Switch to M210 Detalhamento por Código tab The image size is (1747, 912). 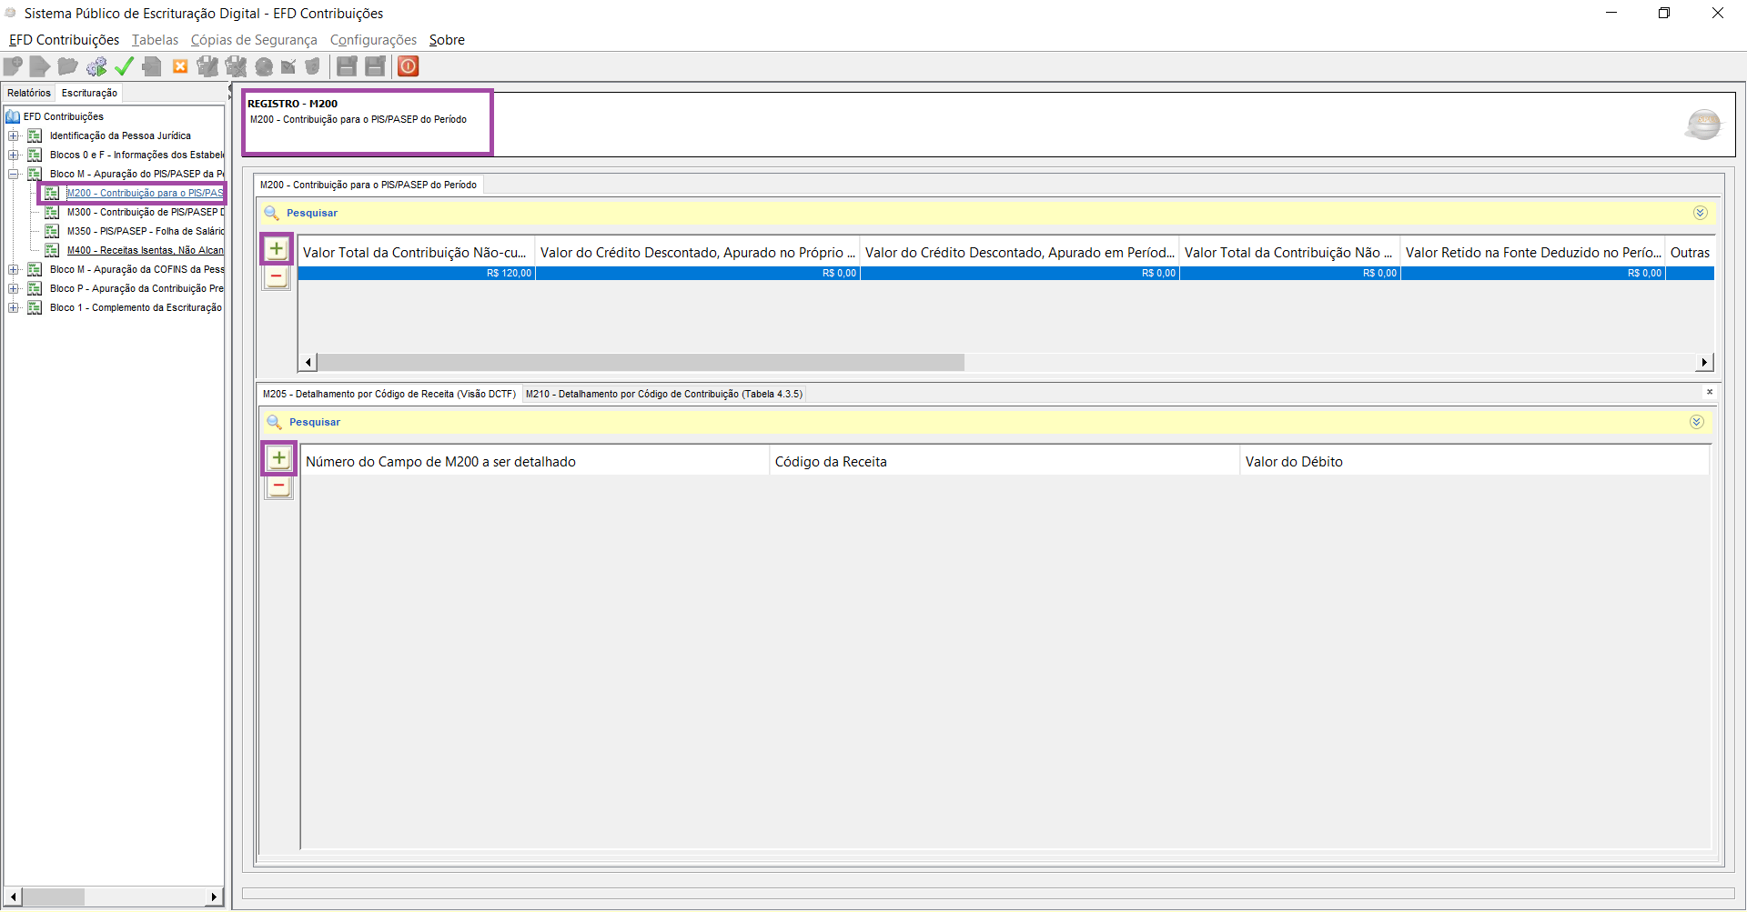pyautogui.click(x=663, y=394)
